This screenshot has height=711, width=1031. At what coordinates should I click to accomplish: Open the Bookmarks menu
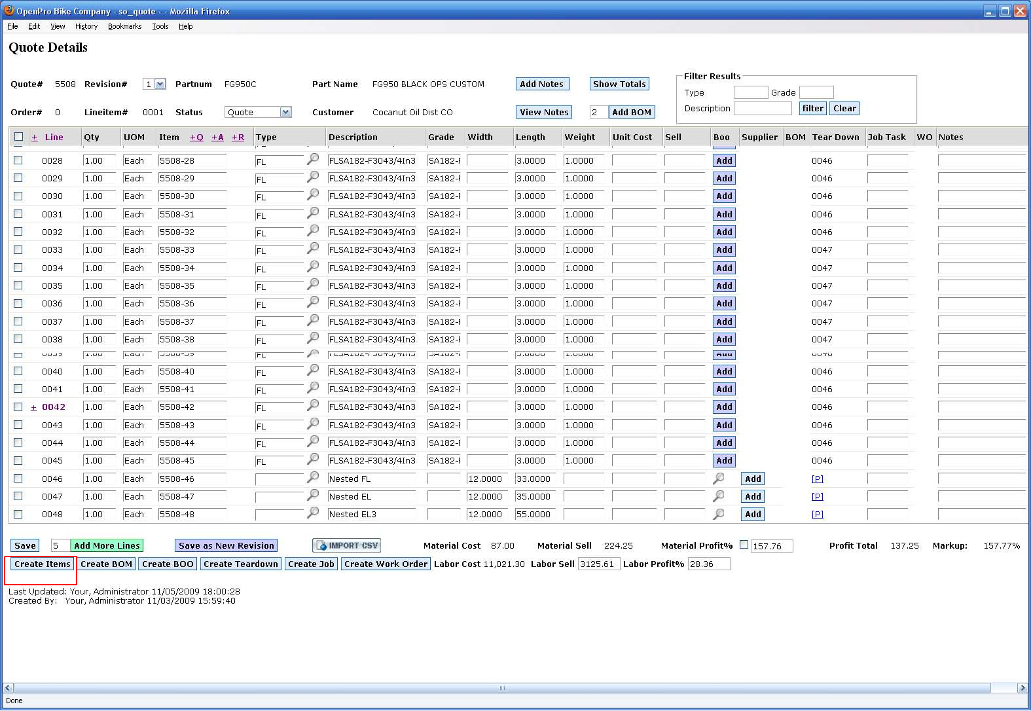(124, 26)
